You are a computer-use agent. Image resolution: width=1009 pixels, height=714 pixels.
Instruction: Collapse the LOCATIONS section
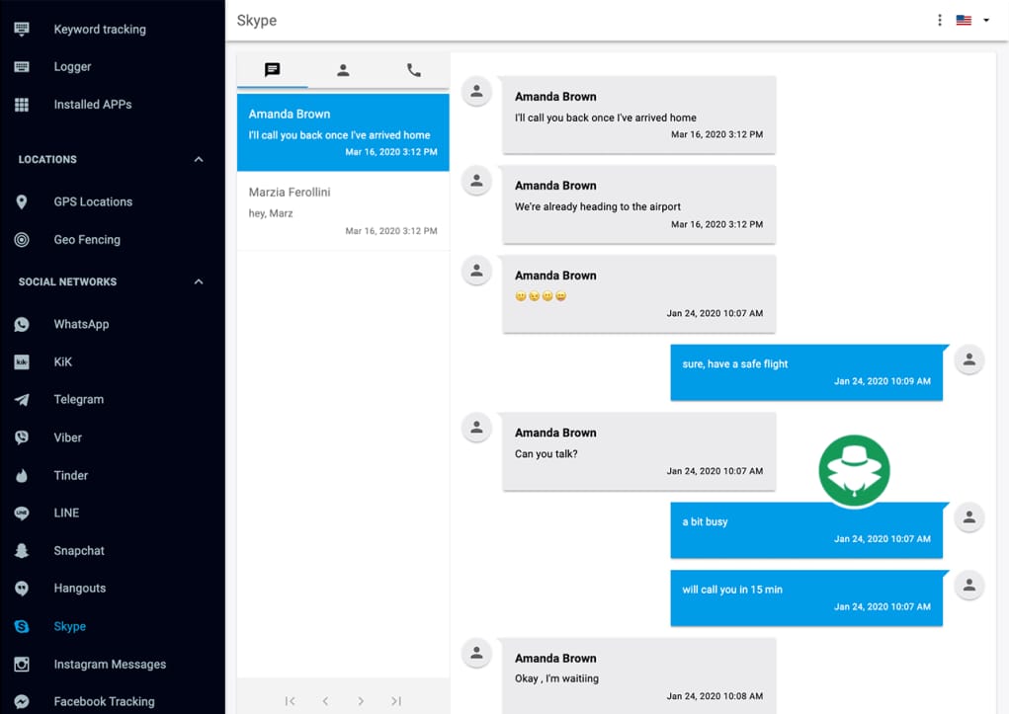point(197,159)
